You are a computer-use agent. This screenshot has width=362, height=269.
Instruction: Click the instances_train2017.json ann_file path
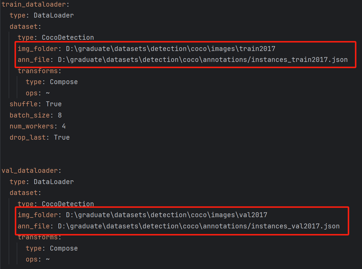203,60
